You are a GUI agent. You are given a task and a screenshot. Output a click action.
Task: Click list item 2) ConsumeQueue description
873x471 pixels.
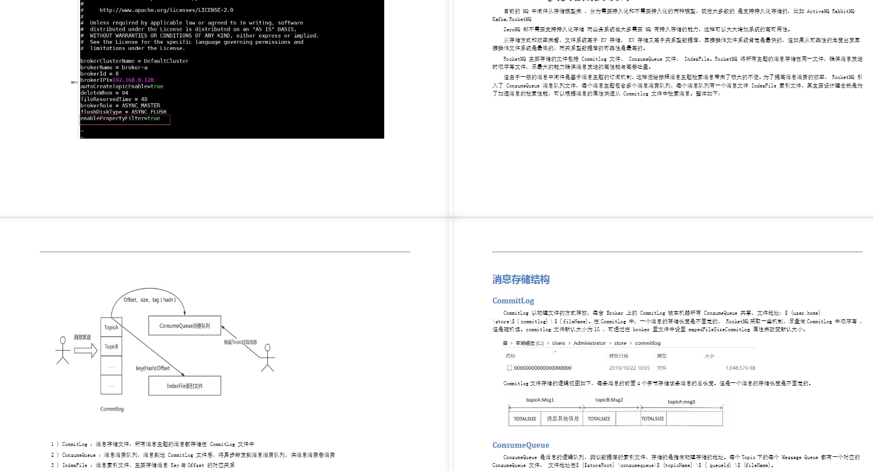coord(193,455)
